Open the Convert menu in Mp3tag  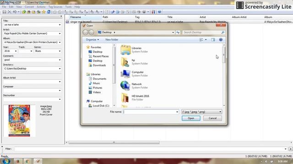click(x=29, y=7)
